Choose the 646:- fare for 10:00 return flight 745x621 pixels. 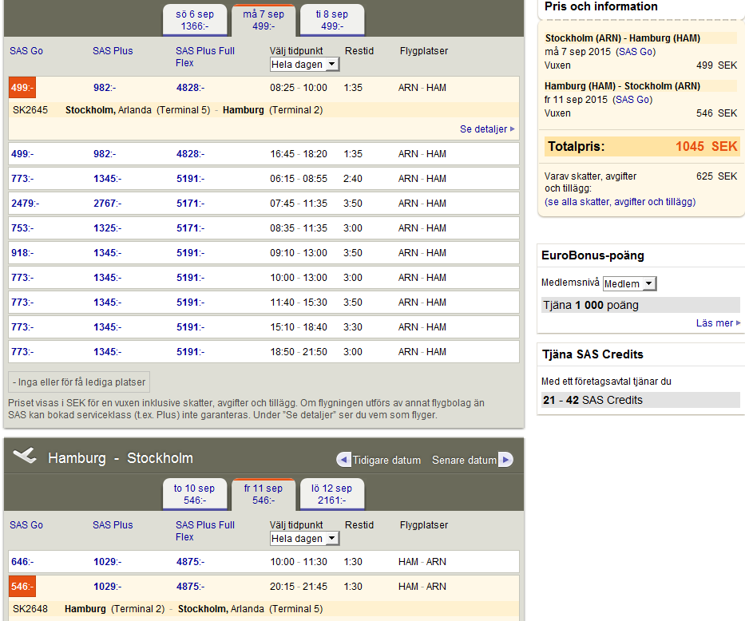tap(22, 562)
